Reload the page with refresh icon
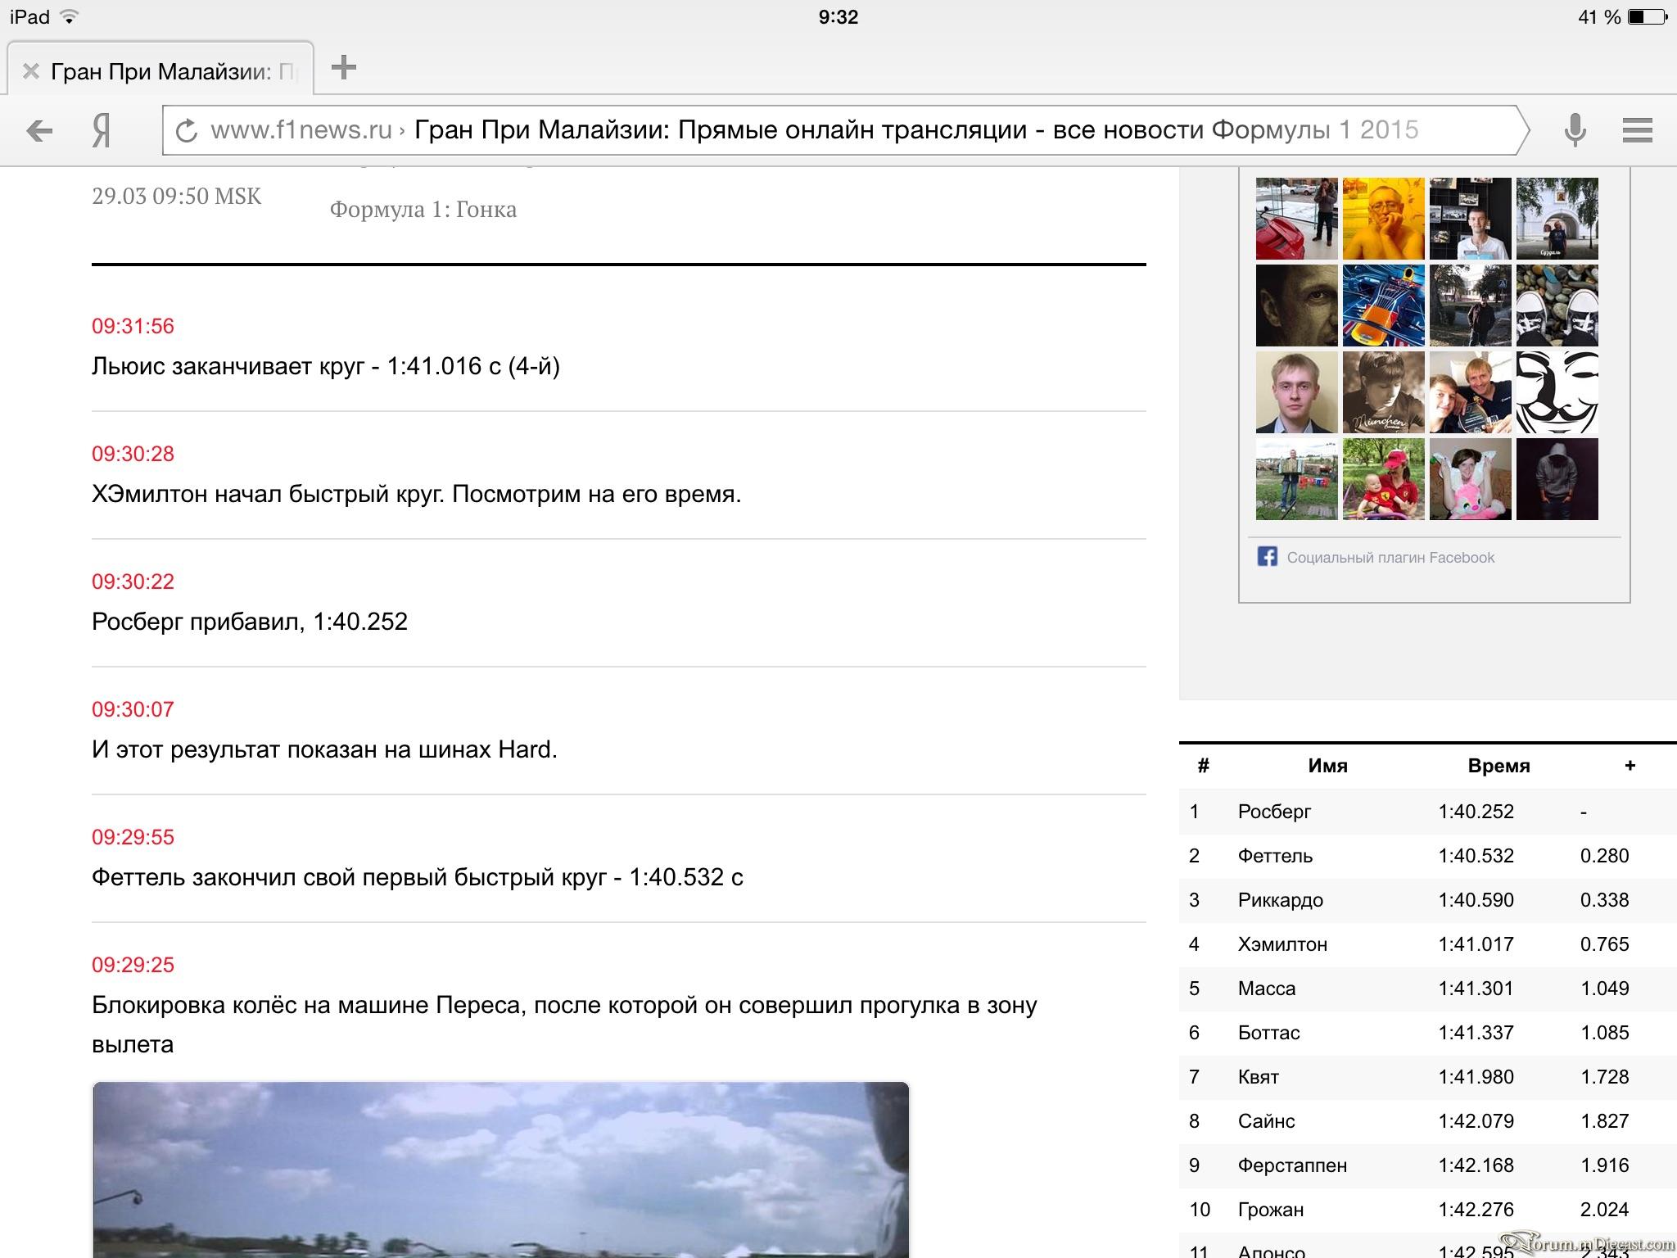Screen dimensions: 1677x1258 pos(187,130)
